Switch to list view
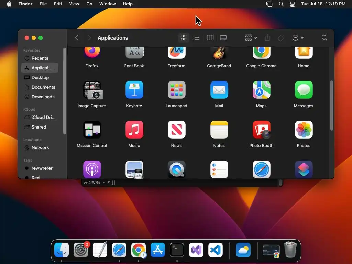Screen dimensions: 352x264 coord(196,38)
